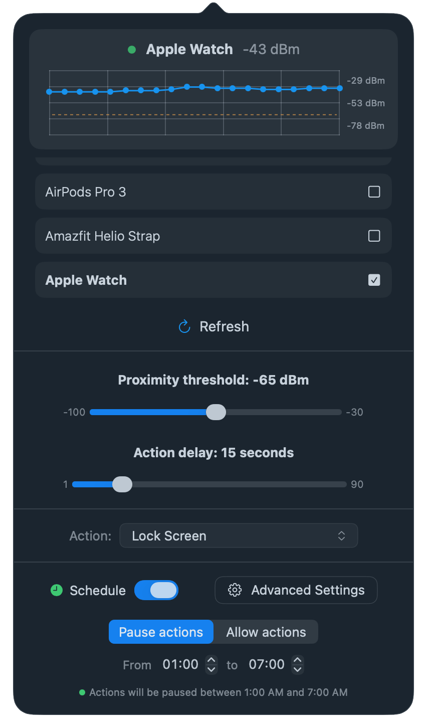Click the circular refresh arrow icon

point(184,326)
